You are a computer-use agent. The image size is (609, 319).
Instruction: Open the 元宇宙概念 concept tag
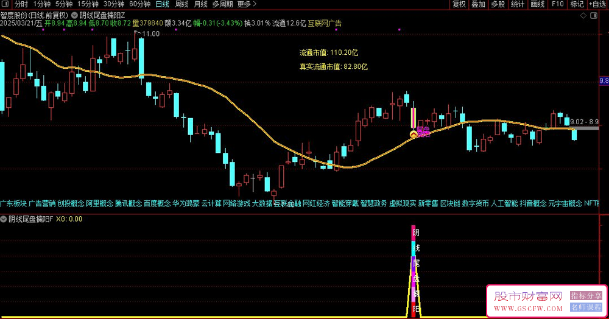click(565, 203)
